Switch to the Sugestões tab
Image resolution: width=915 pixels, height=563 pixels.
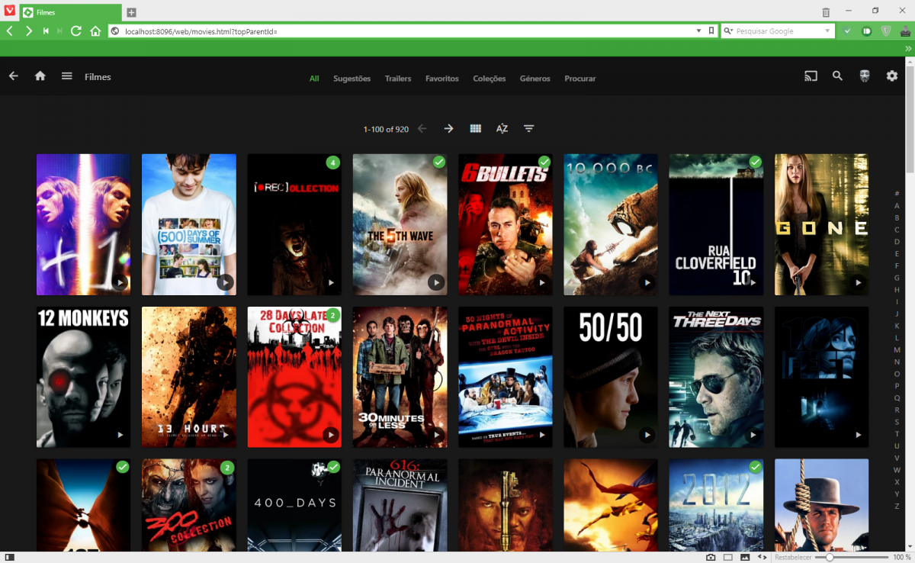tap(352, 79)
